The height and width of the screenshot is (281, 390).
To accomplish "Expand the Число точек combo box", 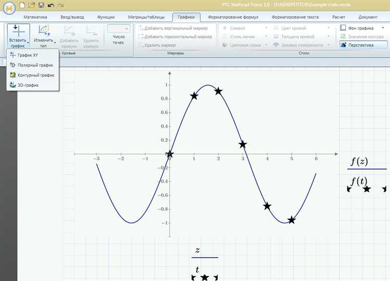I will 127,29.
